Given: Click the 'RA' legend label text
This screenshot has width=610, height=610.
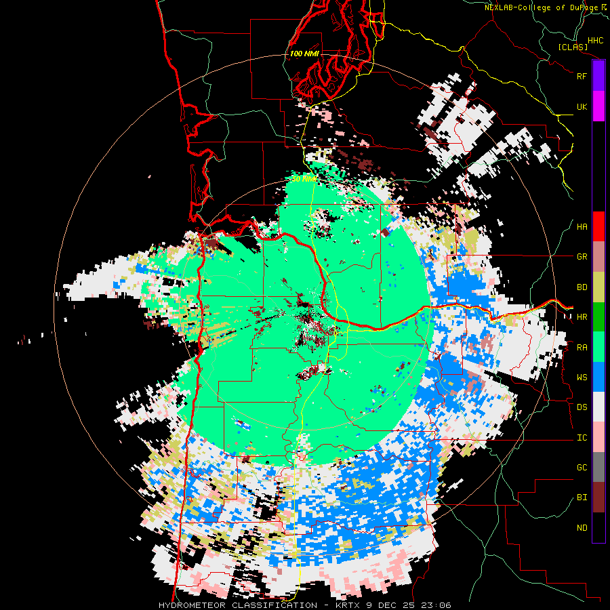Looking at the screenshot, I should coord(582,348).
